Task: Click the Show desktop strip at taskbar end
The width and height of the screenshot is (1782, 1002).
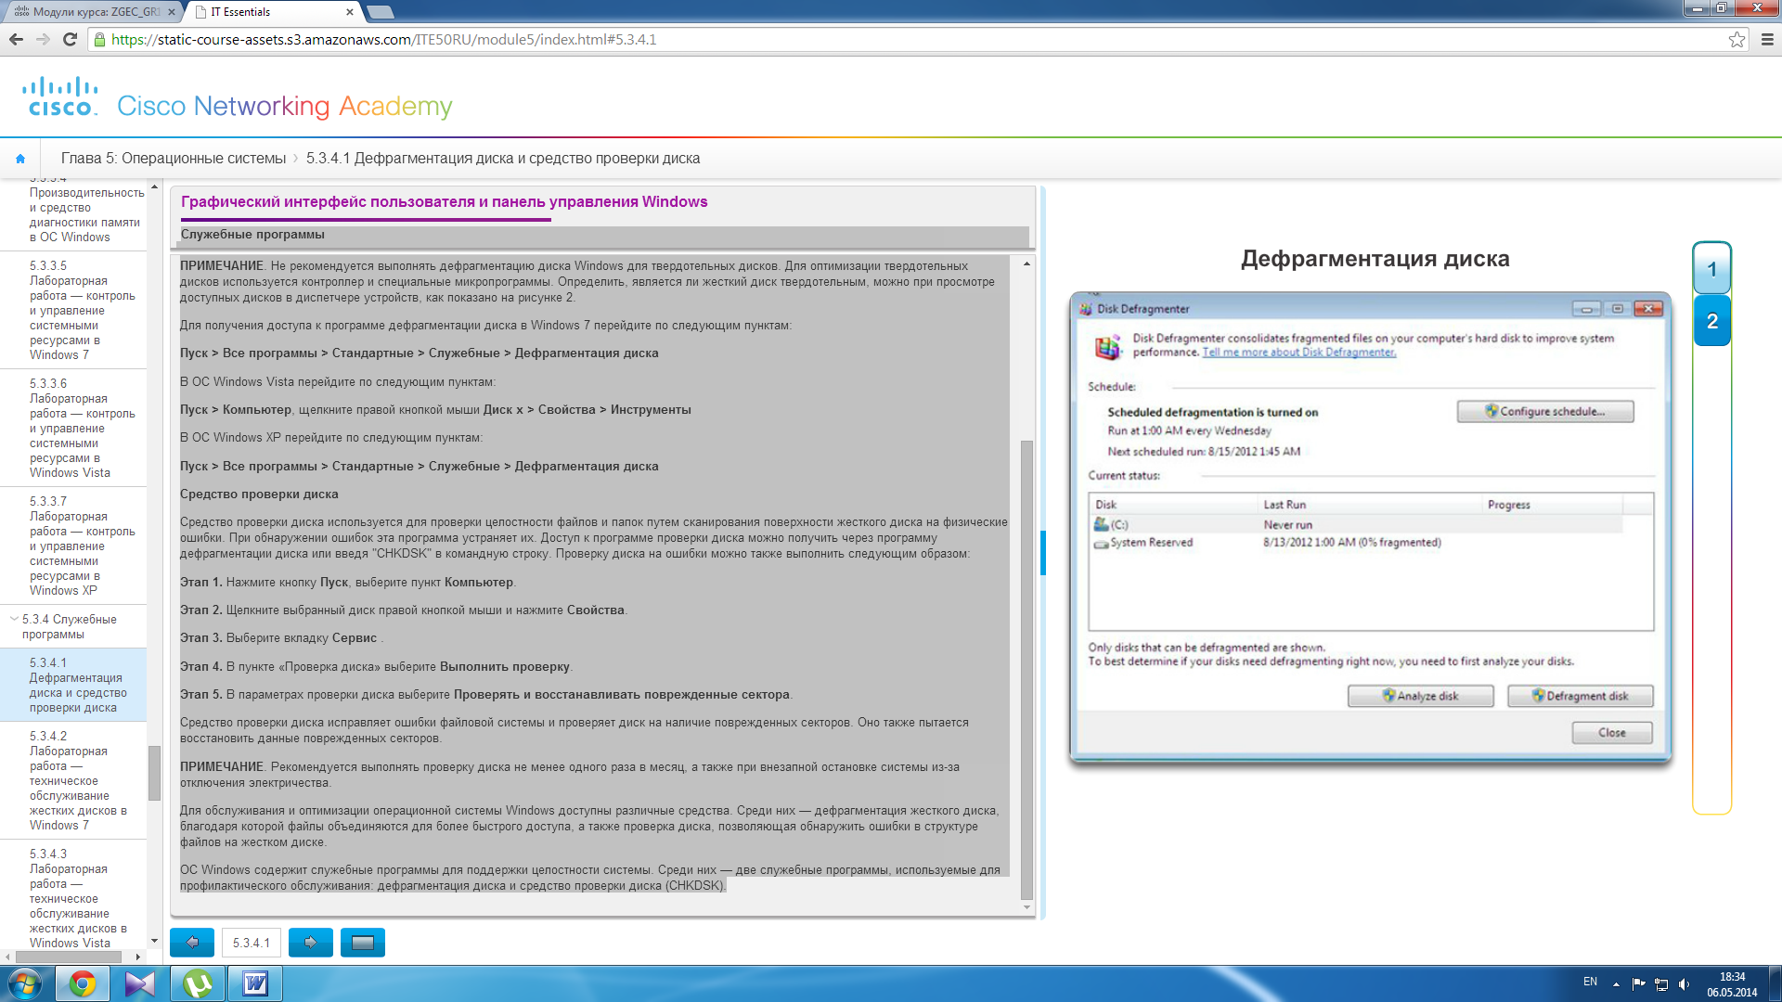Action: 1775,983
